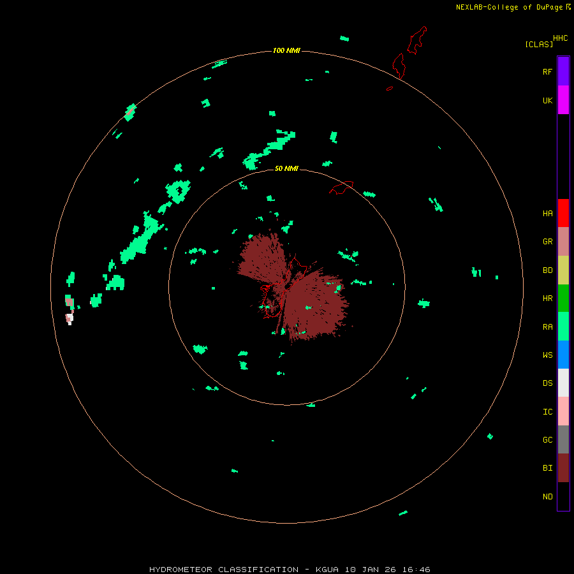Screen dimensions: 574x574
Task: Click the HA legend label
Action: point(547,214)
